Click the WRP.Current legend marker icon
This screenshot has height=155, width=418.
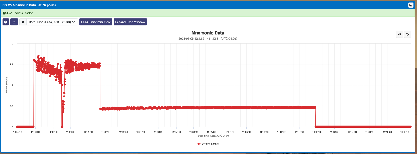click(x=198, y=144)
